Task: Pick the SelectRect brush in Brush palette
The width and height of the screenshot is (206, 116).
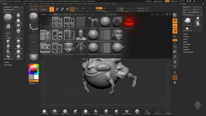Action: [x=8, y=32]
